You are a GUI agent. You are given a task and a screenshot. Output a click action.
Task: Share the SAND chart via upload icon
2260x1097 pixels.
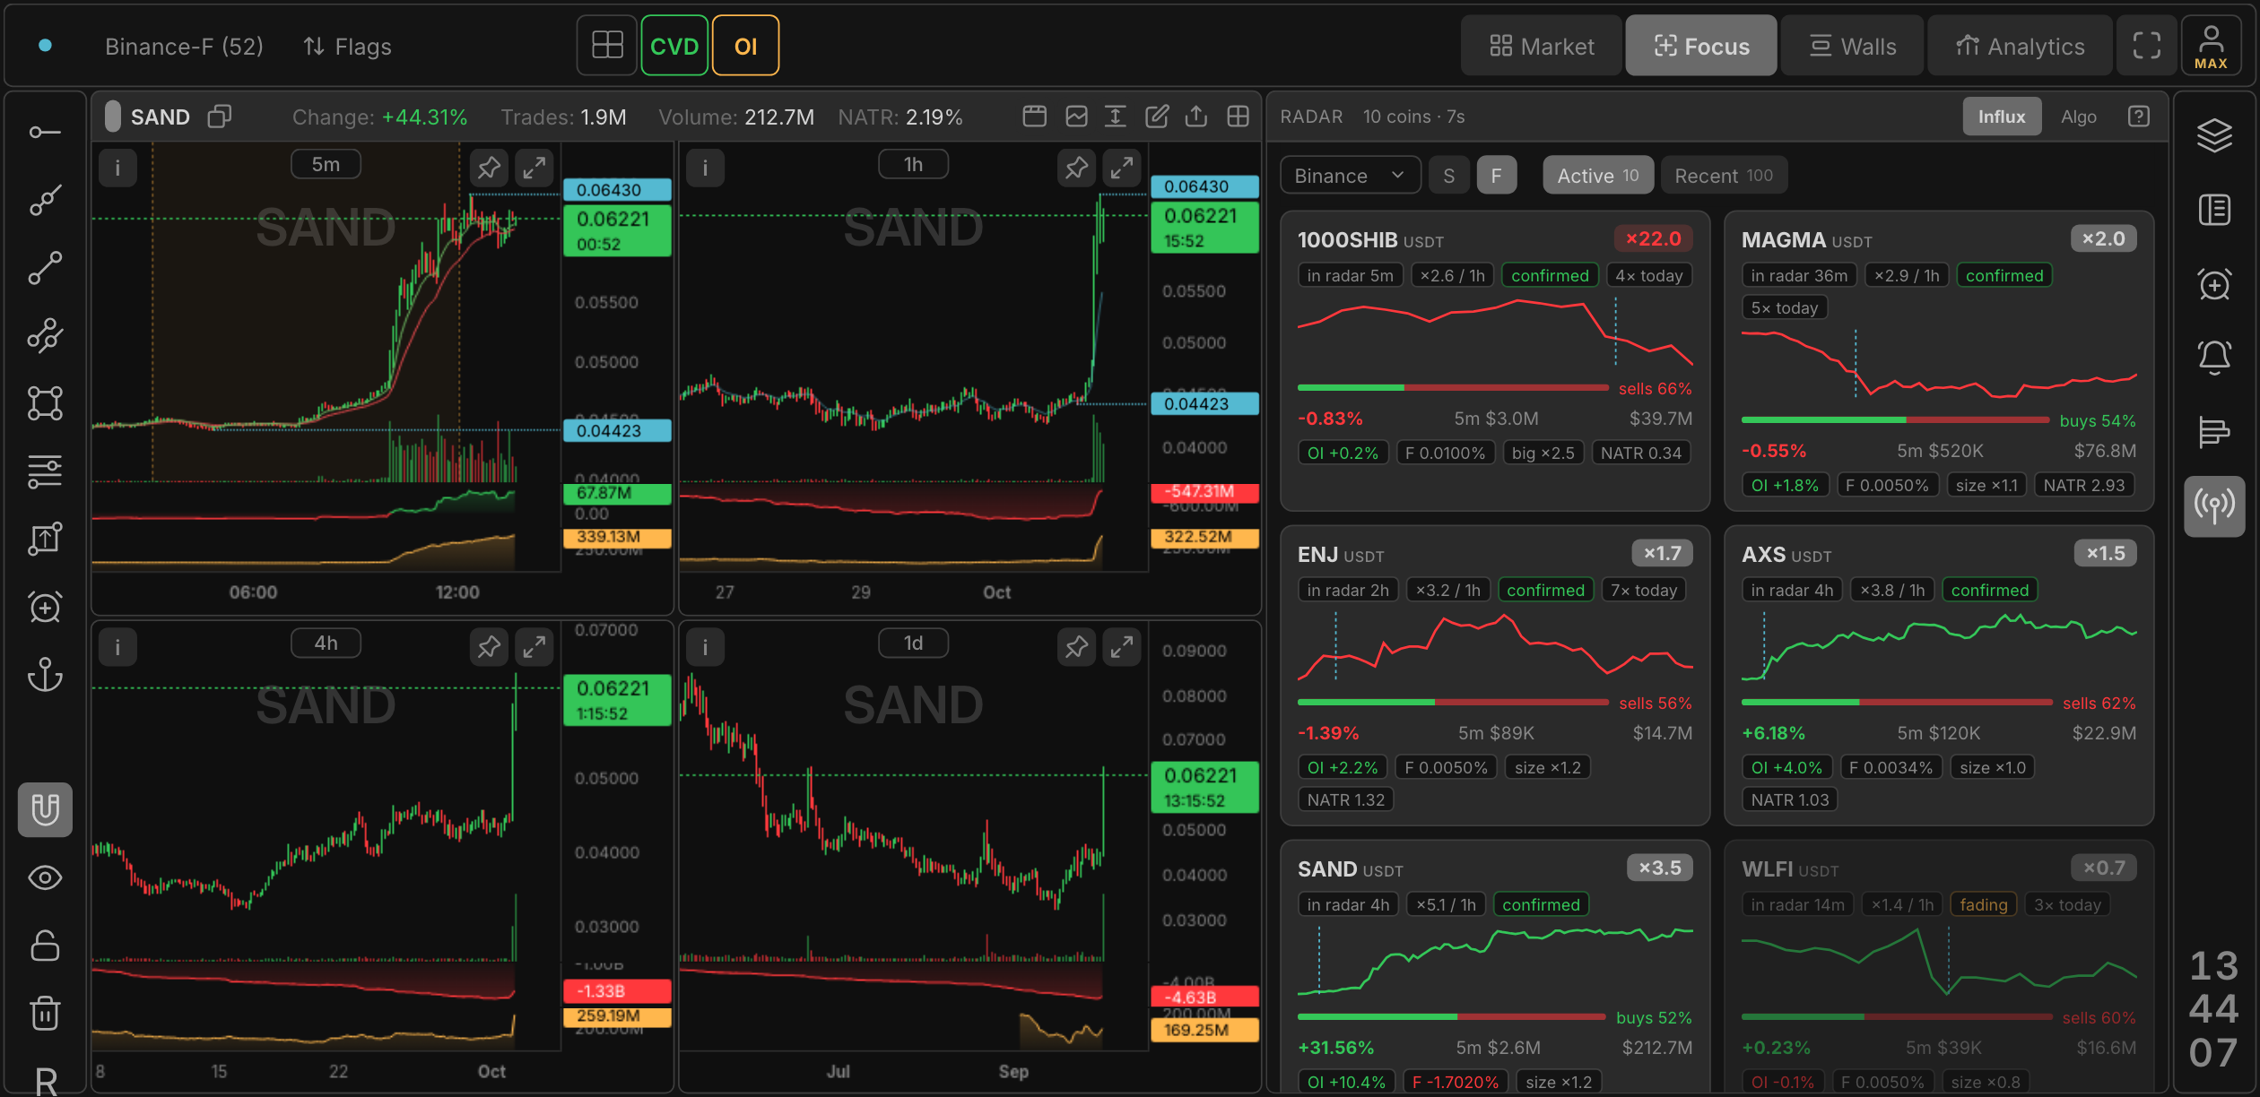tap(1196, 117)
